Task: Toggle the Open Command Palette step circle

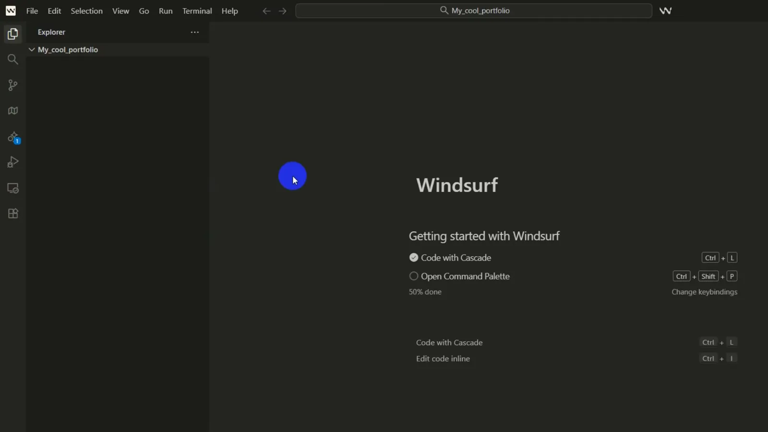Action: click(414, 276)
